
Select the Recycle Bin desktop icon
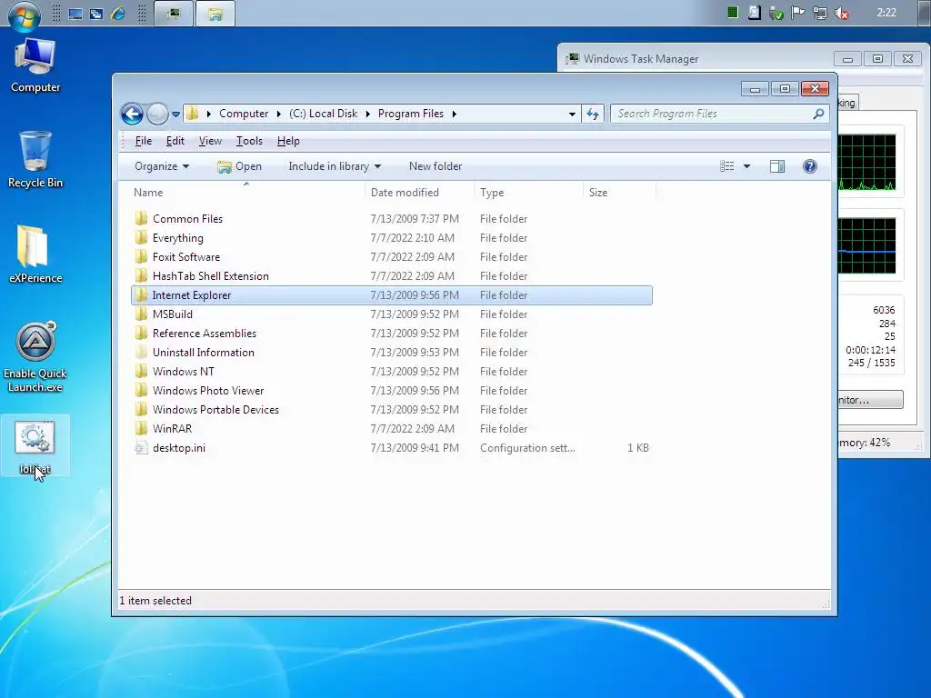(x=35, y=160)
